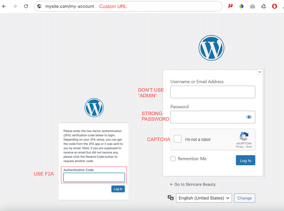Open the color wheel extension
The image size is (284, 211).
coord(241,6)
